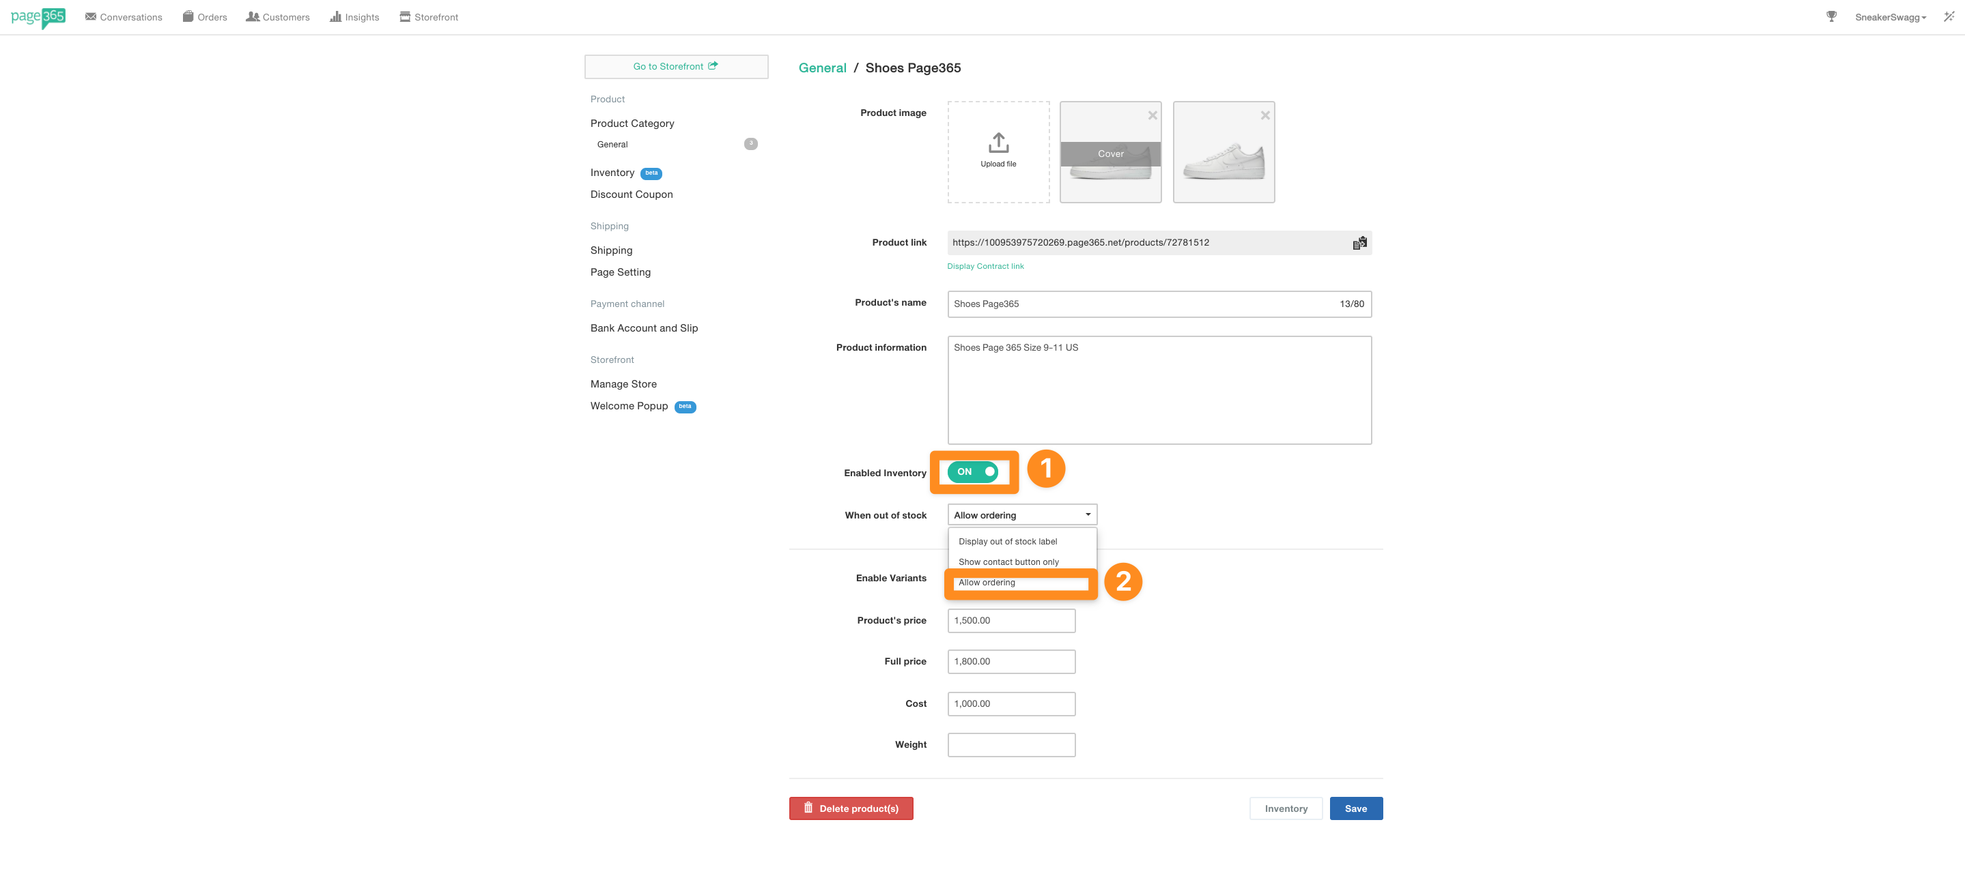Click the trophy icon in top bar

(1830, 17)
